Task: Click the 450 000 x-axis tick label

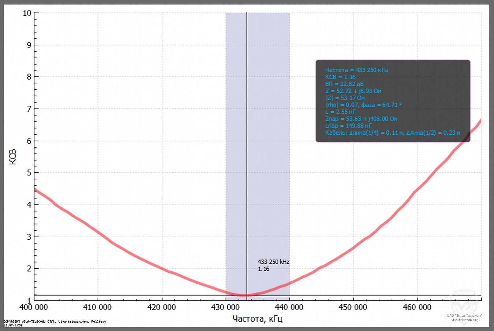Action: coord(353,307)
